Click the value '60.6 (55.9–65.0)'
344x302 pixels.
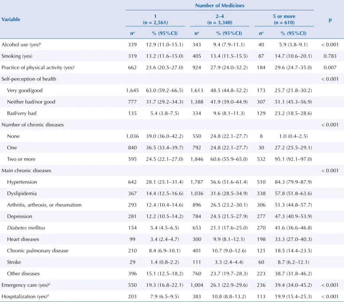229,159
